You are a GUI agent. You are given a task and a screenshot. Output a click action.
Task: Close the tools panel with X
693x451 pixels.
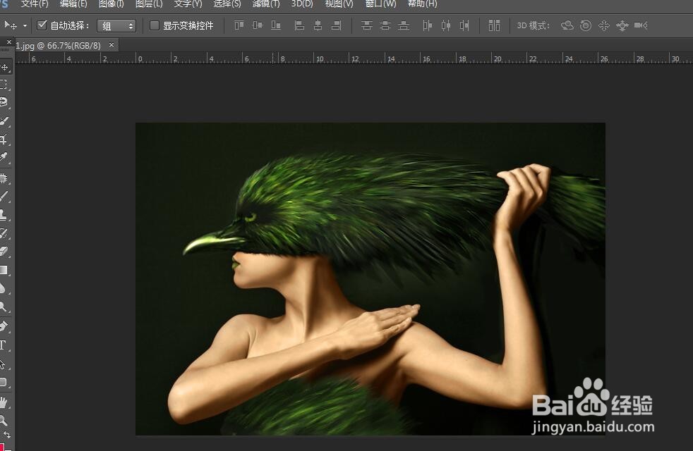9,42
